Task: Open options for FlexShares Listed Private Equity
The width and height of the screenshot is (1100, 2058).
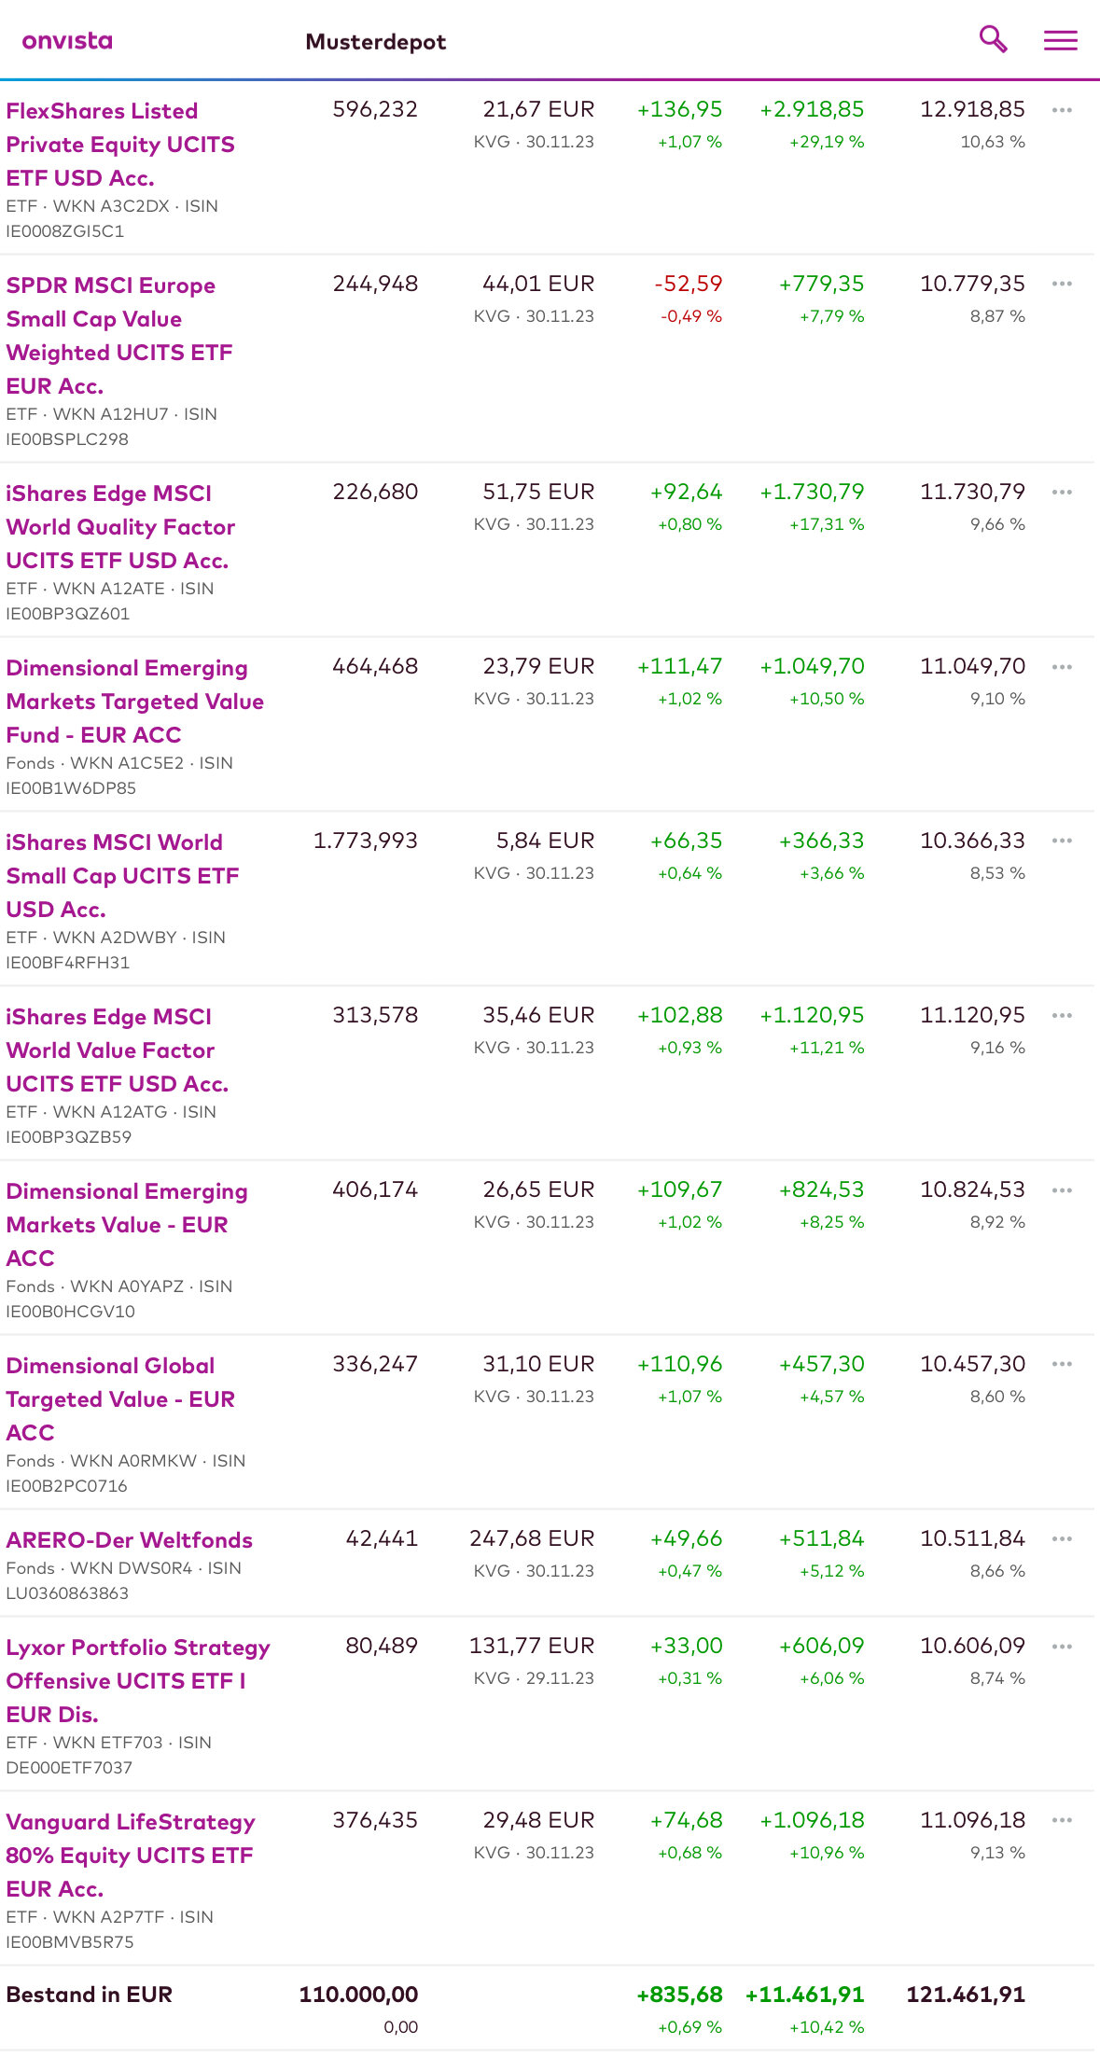Action: pyautogui.click(x=1062, y=110)
